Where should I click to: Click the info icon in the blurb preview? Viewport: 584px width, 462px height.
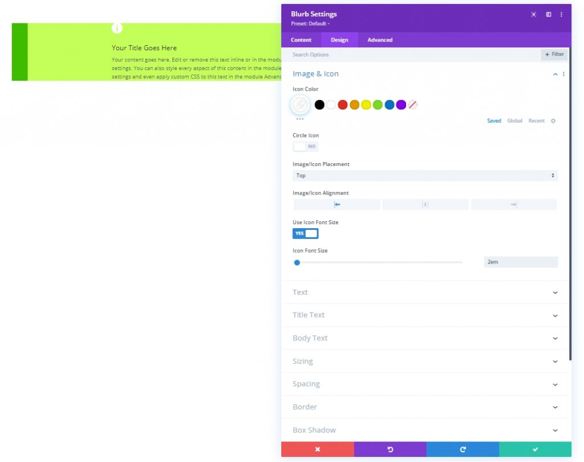click(117, 28)
